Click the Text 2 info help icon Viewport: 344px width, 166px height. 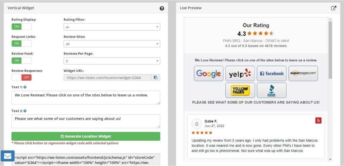click(x=25, y=111)
